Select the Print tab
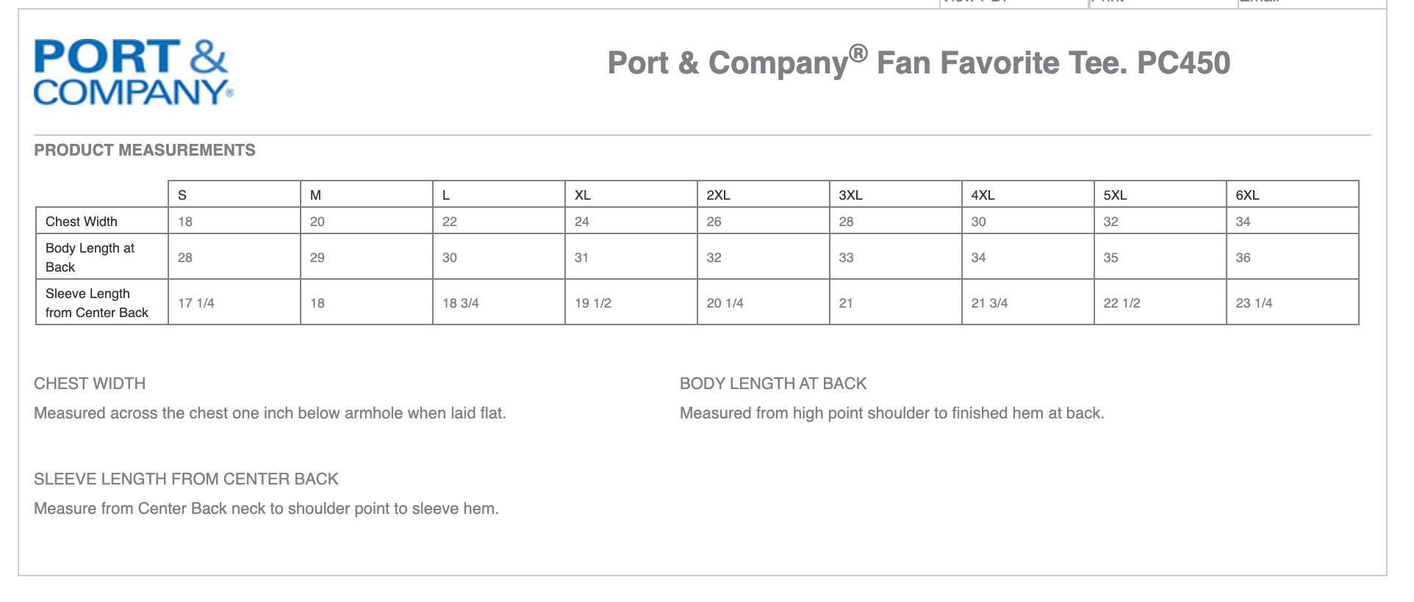This screenshot has width=1414, height=602. click(1163, 4)
